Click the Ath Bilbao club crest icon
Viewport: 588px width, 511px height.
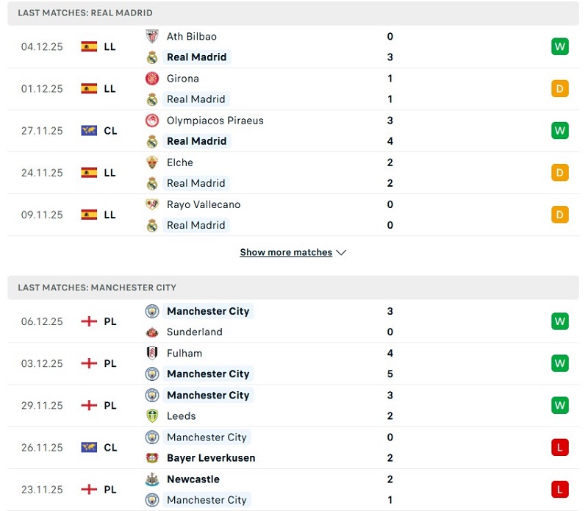tap(152, 36)
